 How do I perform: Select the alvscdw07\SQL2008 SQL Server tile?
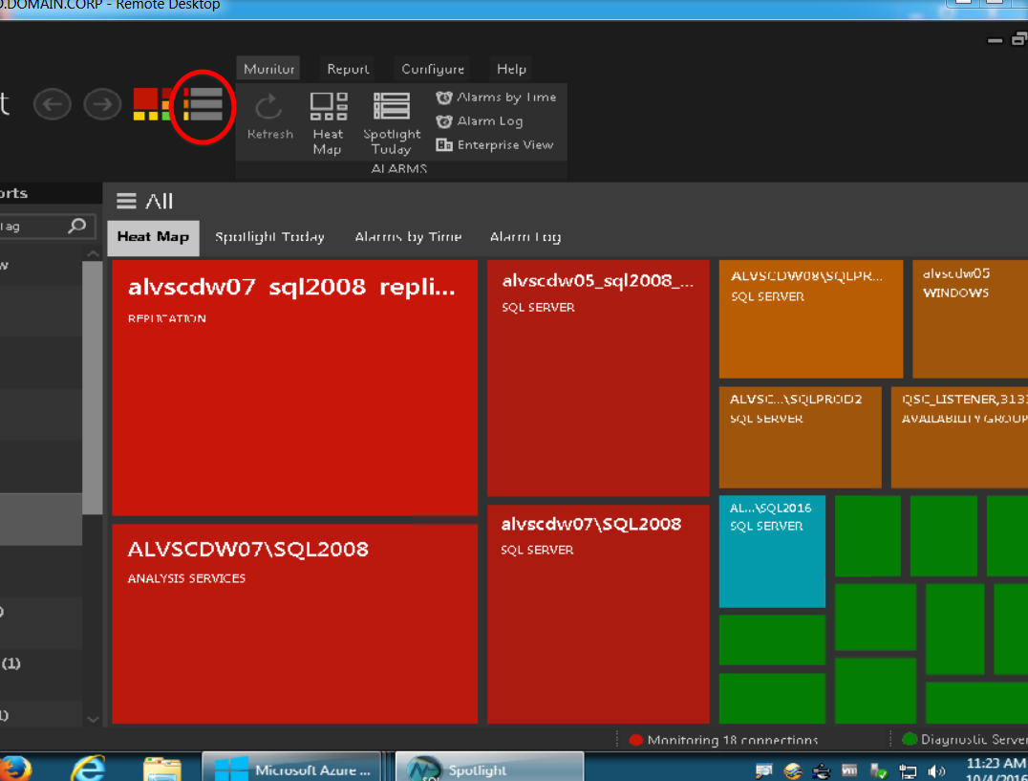click(x=599, y=614)
